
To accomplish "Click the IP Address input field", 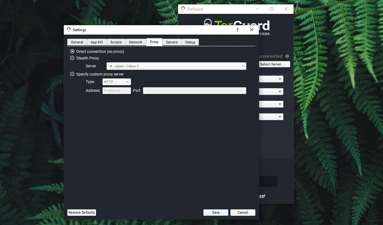I will [x=116, y=90].
